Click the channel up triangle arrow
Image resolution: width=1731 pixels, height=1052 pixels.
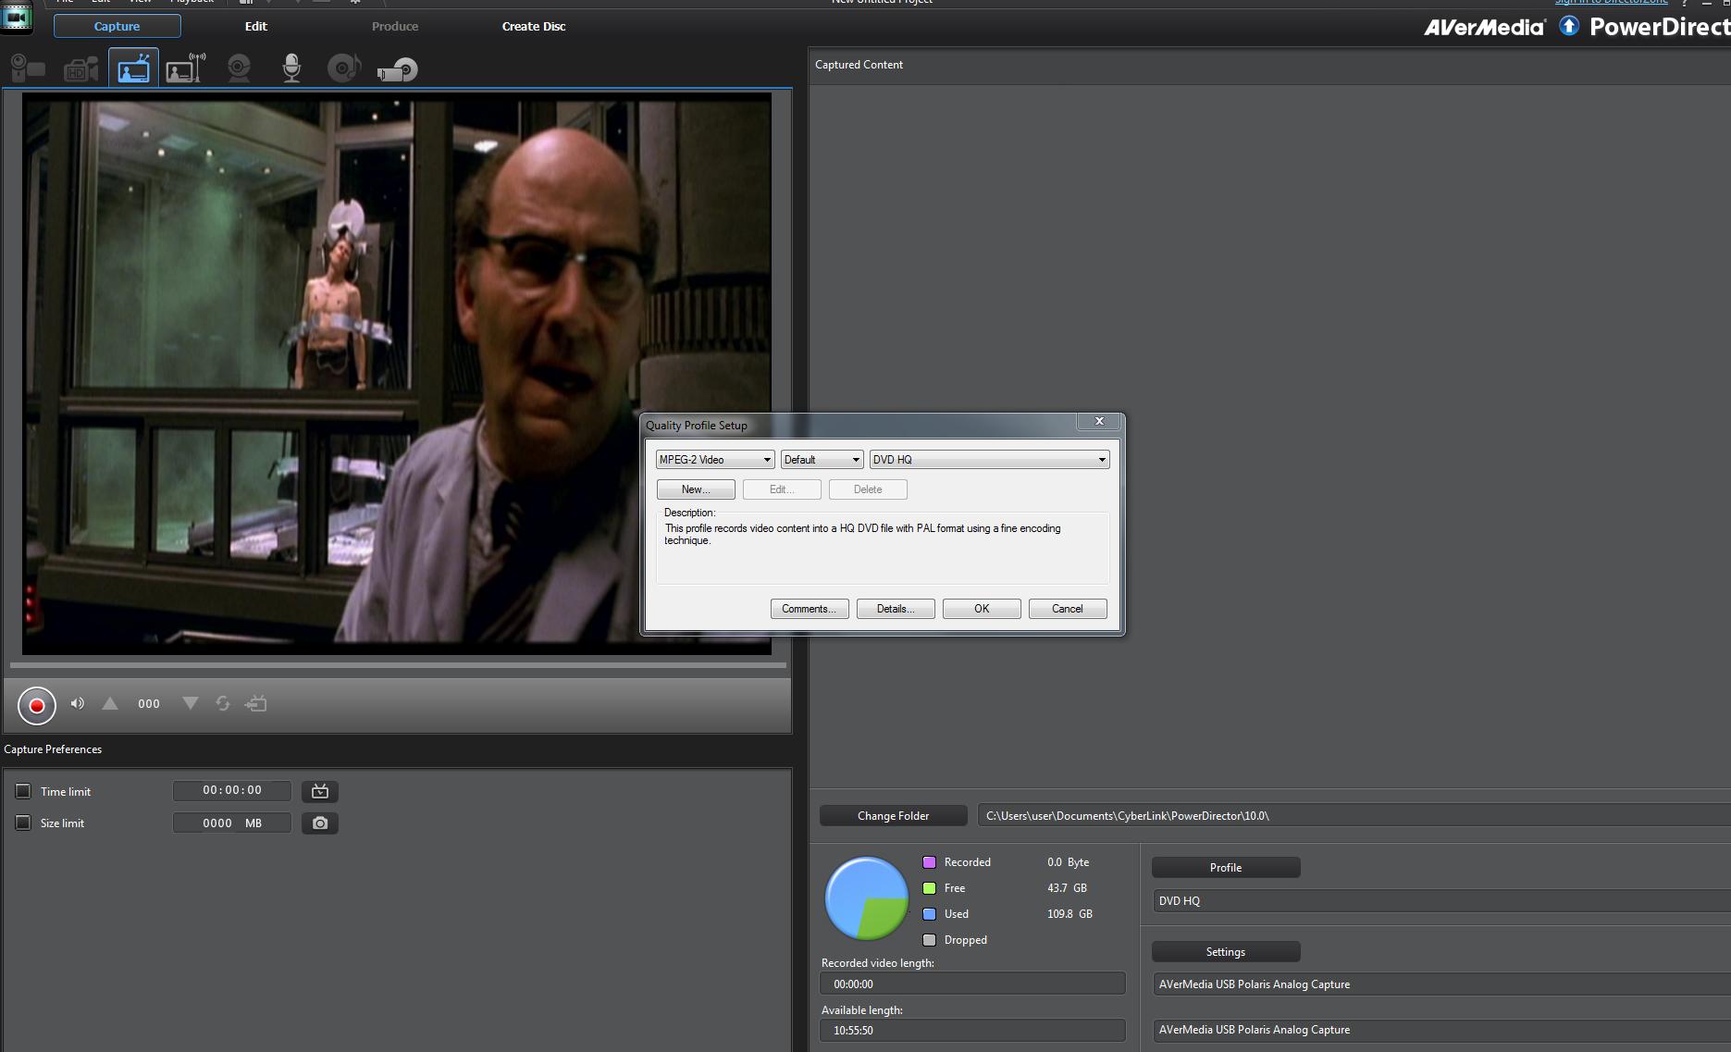point(110,703)
